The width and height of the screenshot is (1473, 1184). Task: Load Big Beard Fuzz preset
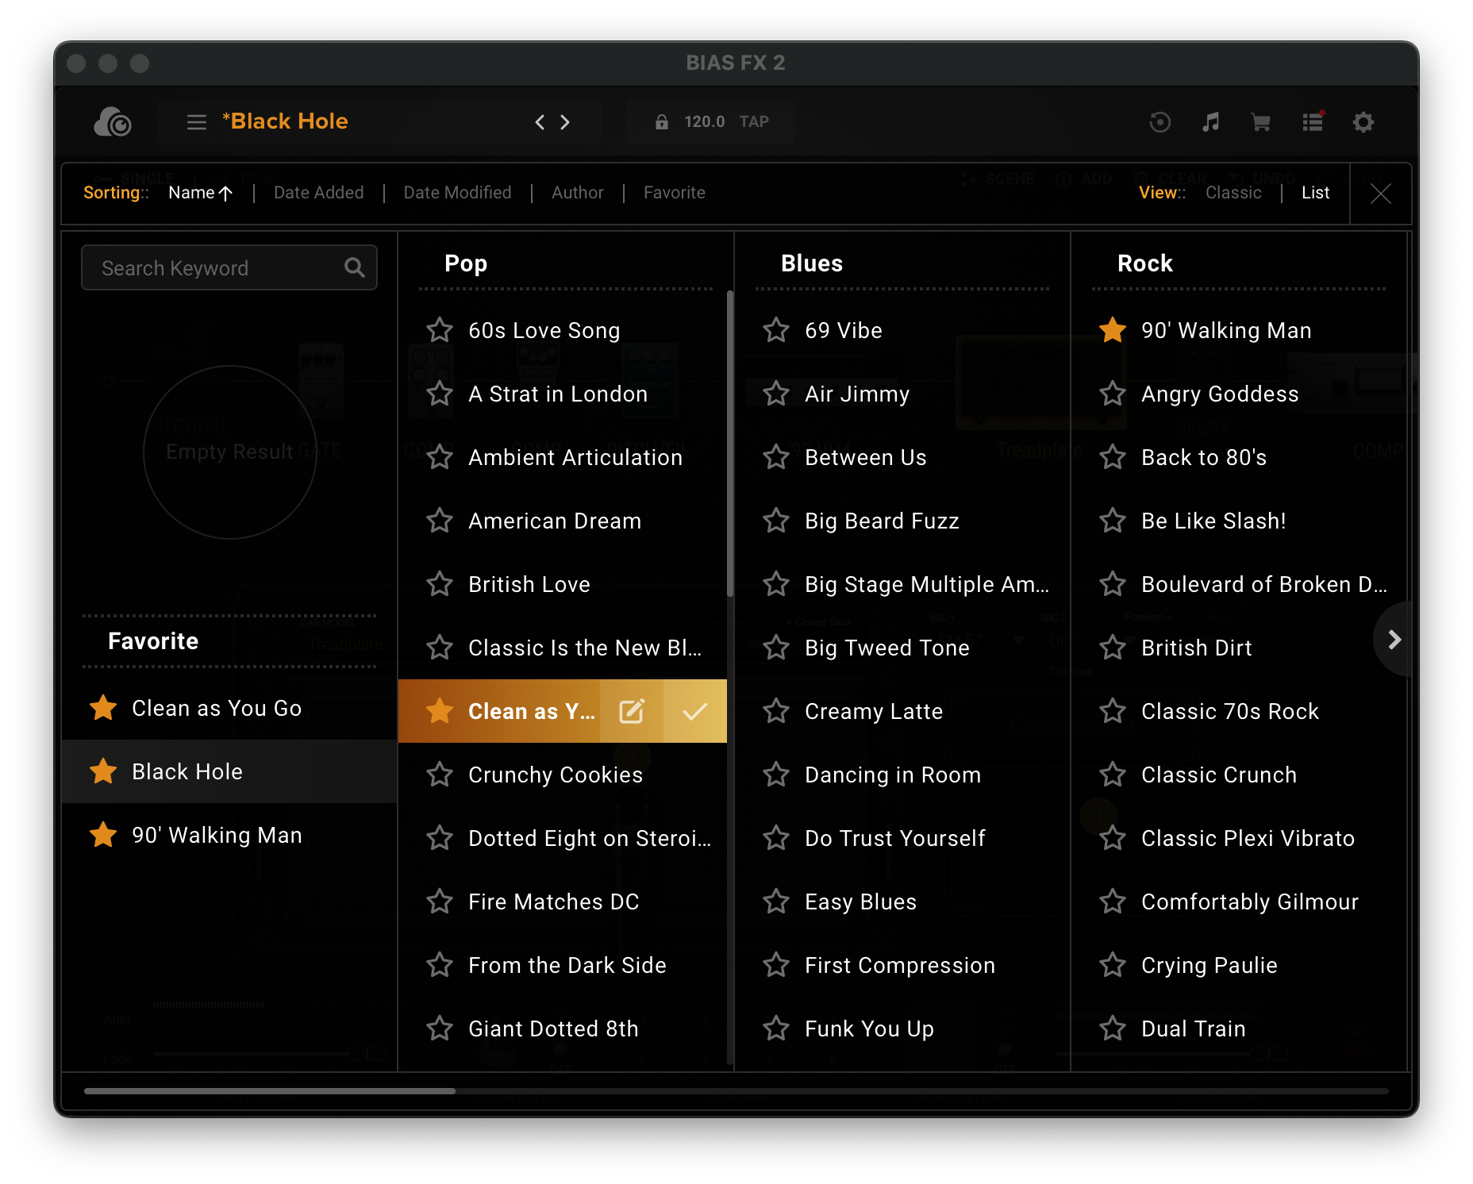pos(902,521)
